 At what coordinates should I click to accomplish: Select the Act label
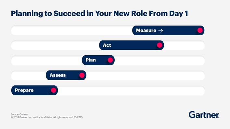click(107, 45)
